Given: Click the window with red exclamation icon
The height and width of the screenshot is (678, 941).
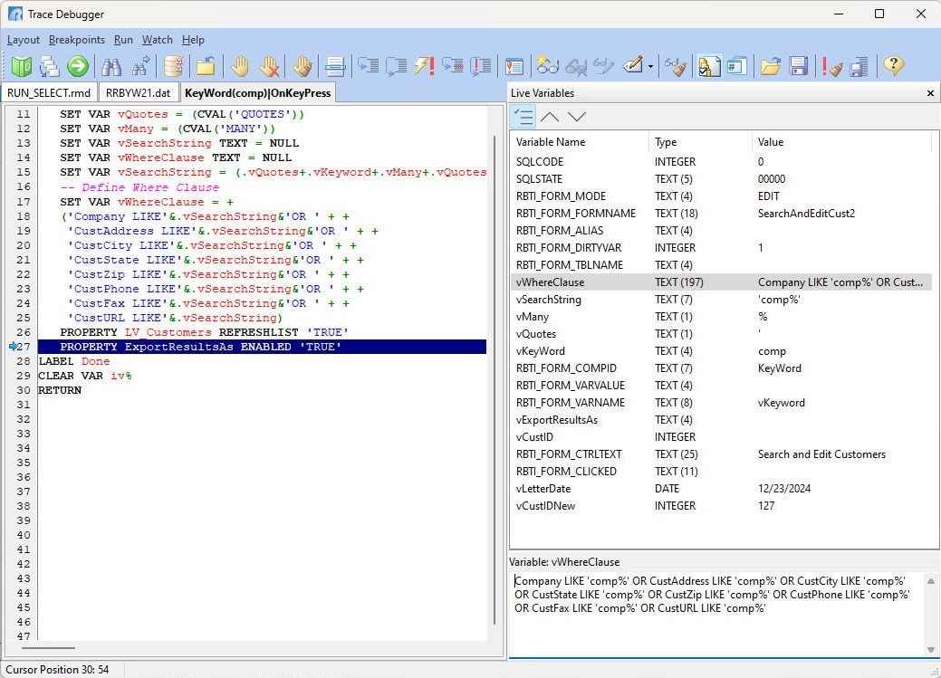Looking at the screenshot, I should click(x=514, y=66).
